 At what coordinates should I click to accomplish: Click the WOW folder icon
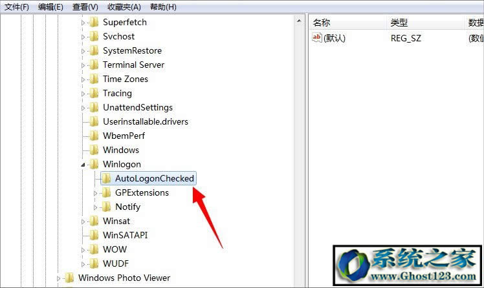click(94, 249)
